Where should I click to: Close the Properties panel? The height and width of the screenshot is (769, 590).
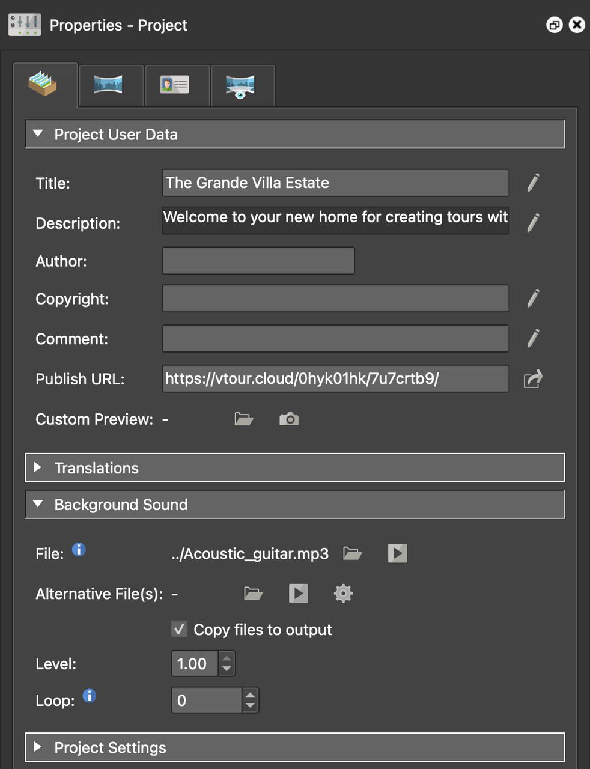tap(577, 25)
